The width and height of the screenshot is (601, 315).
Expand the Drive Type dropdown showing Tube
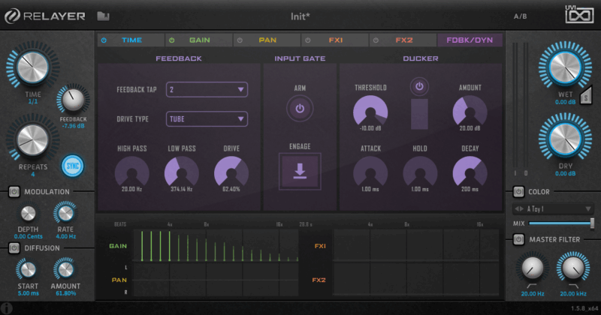click(207, 118)
